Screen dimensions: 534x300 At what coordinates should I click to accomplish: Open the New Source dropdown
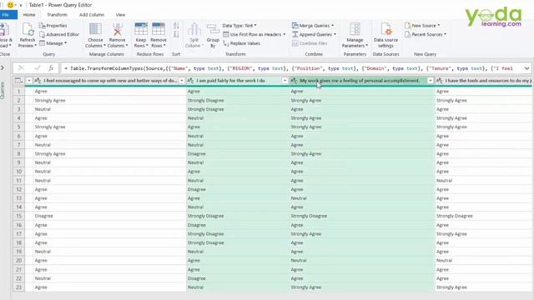click(422, 26)
